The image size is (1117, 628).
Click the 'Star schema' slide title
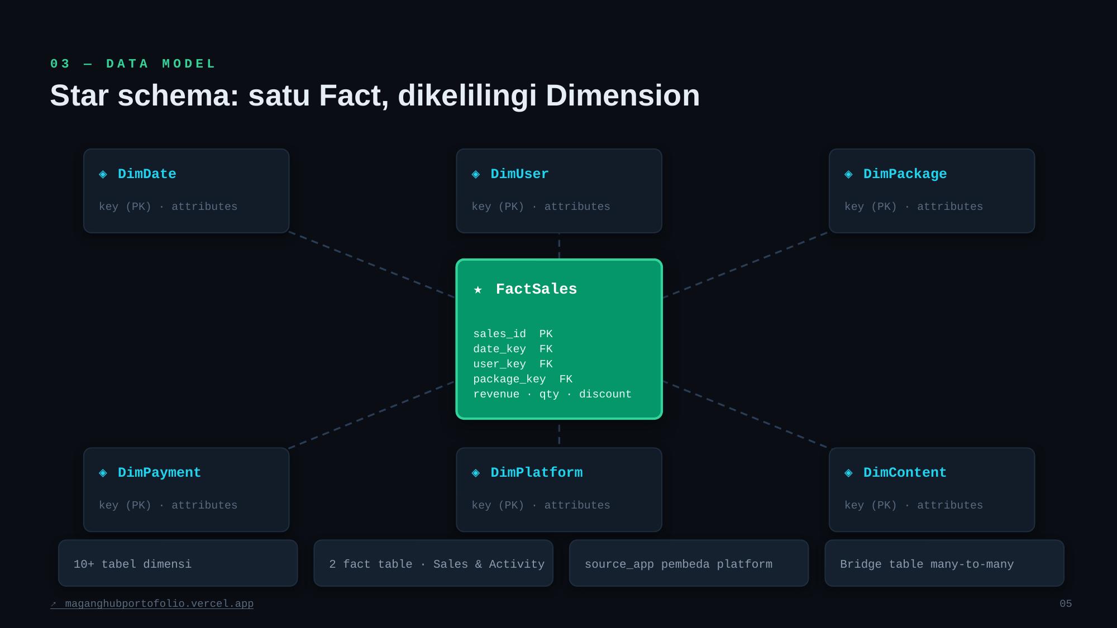pyautogui.click(x=375, y=95)
